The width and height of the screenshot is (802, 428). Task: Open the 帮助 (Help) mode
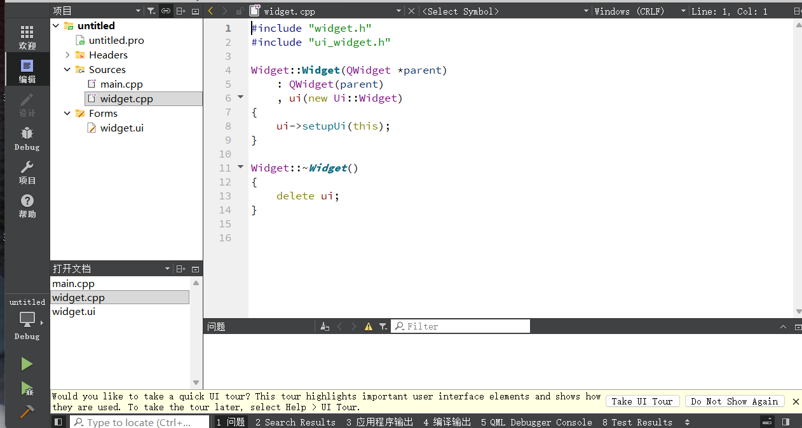(27, 206)
